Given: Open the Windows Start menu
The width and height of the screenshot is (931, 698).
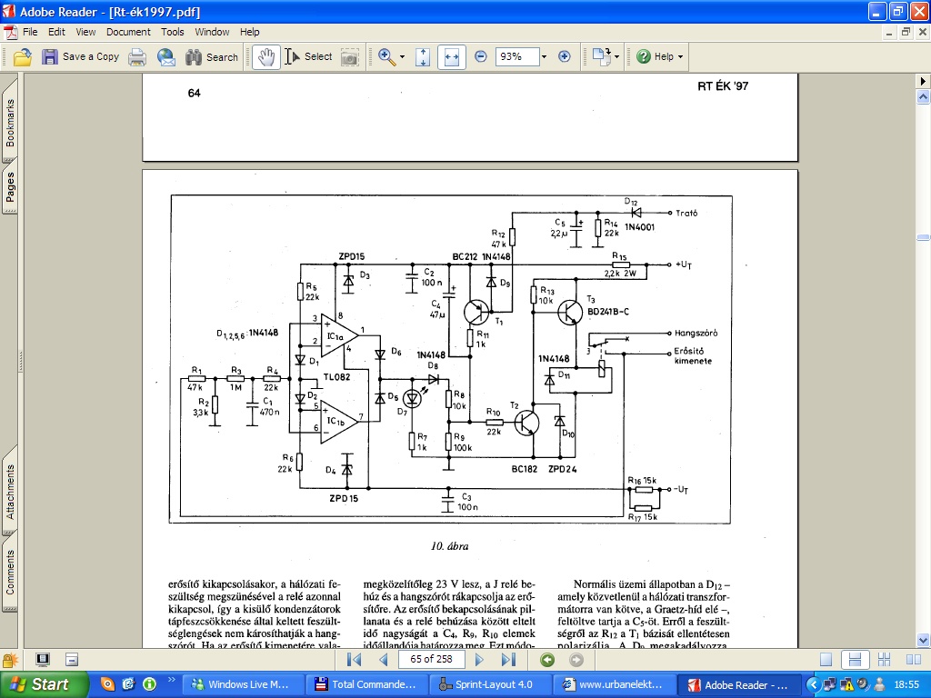Looking at the screenshot, I should tap(45, 684).
